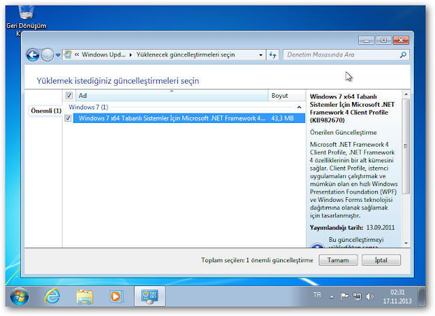
Task: Select the Geri Dönüşüm recycle bin icon
Action: tap(26, 18)
